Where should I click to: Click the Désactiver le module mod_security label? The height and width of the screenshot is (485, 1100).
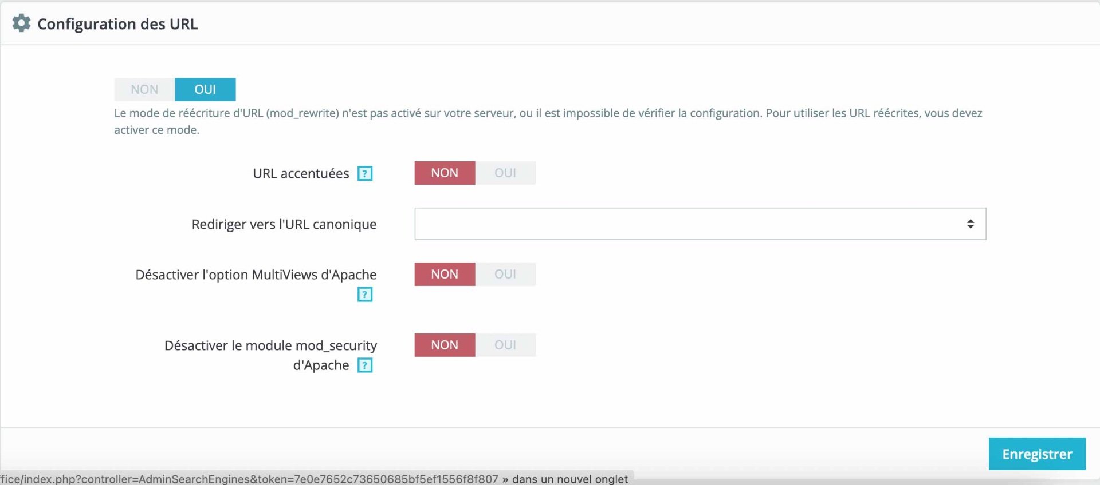[x=270, y=355]
